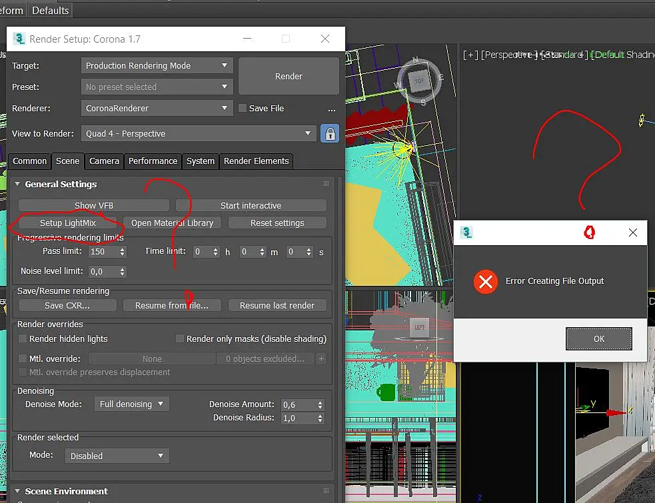Collapse the General Settings rollout
Image resolution: width=655 pixels, height=503 pixels.
[x=17, y=184]
